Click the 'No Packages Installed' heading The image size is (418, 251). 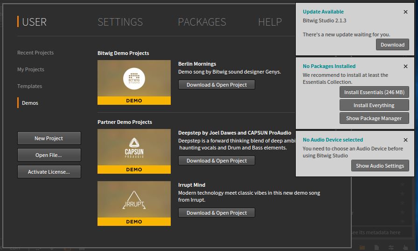pyautogui.click(x=329, y=66)
